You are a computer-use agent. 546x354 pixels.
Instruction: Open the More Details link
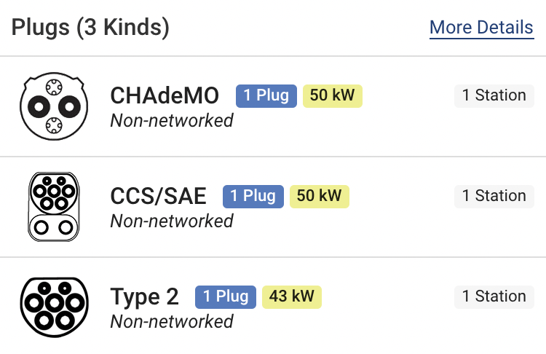pyautogui.click(x=482, y=28)
